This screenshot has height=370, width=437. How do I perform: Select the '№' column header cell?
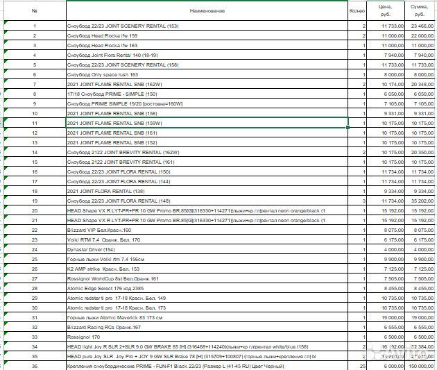pos(35,12)
